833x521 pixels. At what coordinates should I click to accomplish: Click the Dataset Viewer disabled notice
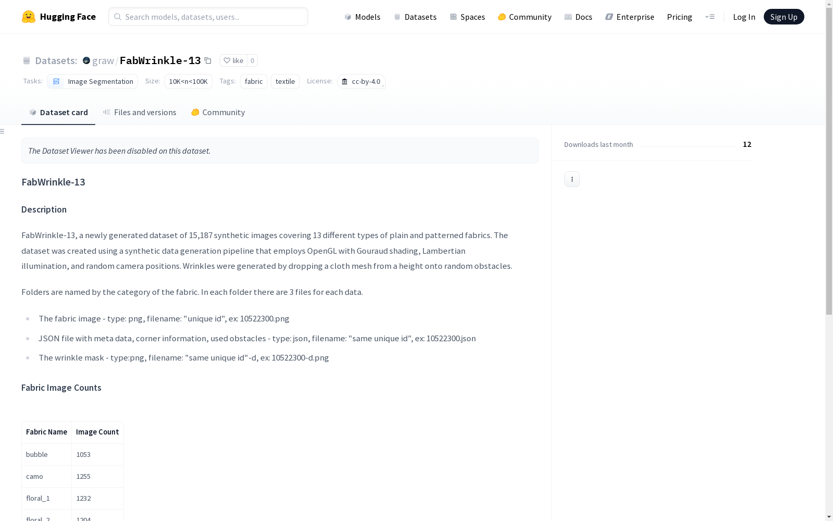coord(280,151)
